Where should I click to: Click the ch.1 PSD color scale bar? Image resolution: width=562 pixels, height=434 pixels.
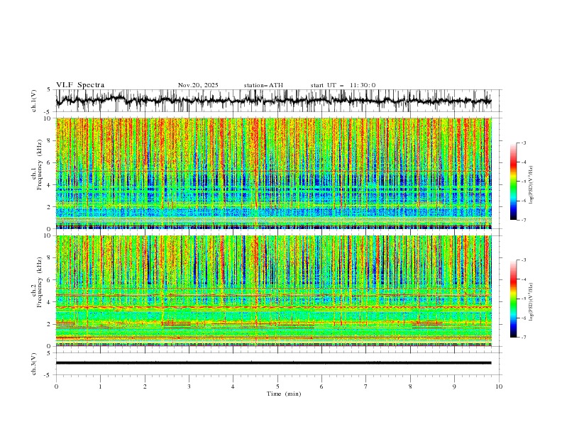[x=513, y=181]
